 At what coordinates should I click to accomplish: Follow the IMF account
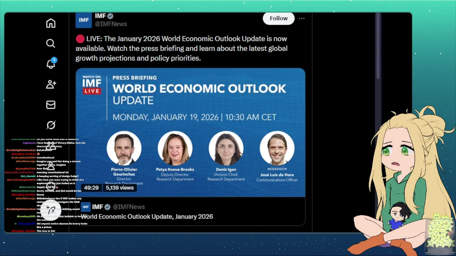pos(279,18)
